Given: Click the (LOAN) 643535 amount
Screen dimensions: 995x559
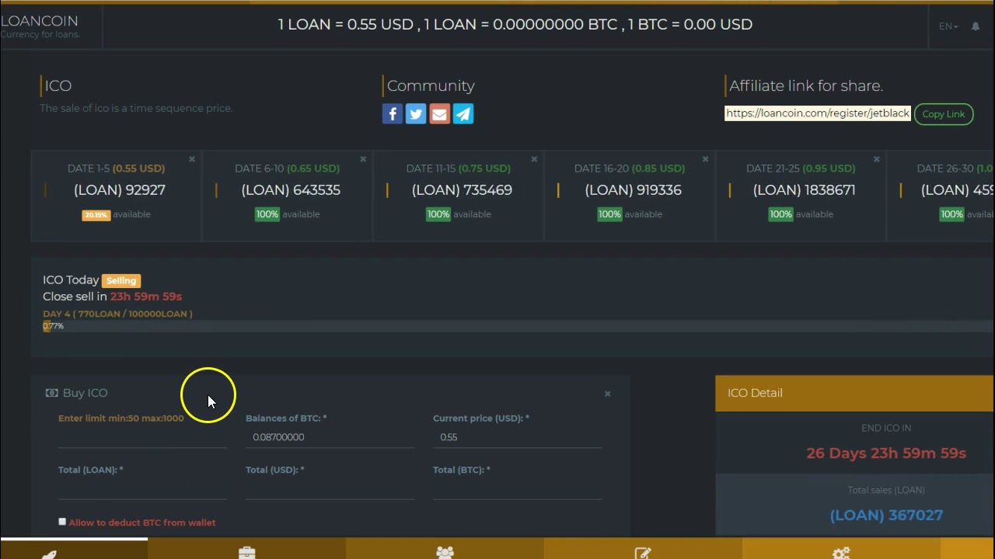Looking at the screenshot, I should coord(291,190).
